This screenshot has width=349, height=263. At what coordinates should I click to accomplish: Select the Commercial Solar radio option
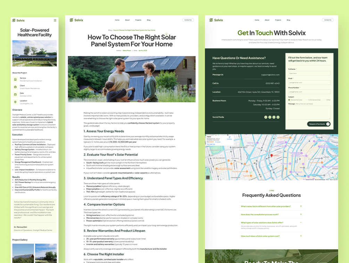pos(307,100)
